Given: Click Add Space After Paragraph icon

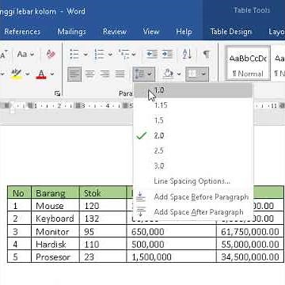Looking at the screenshot, I should 141,212.
